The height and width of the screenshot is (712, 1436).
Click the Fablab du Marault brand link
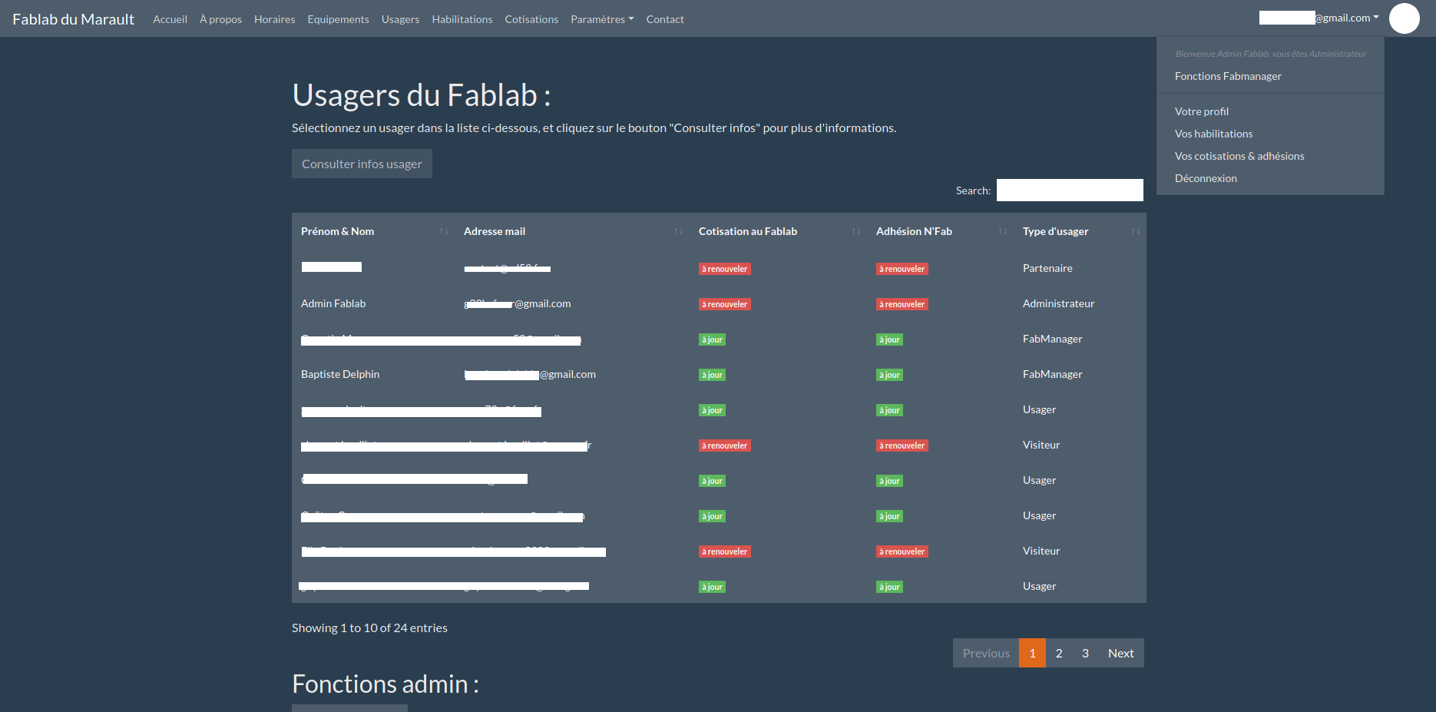[73, 19]
